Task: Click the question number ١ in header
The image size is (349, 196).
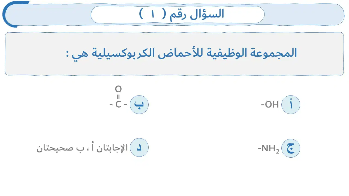Action: [153, 14]
